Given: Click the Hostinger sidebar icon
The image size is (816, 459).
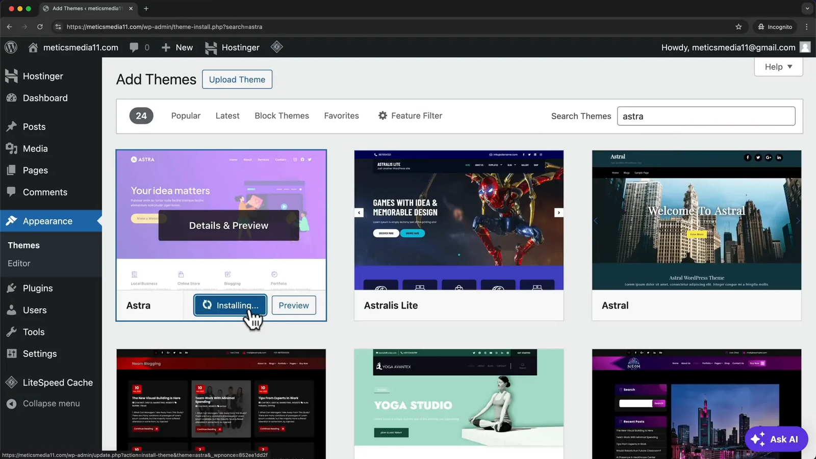Looking at the screenshot, I should (11, 76).
